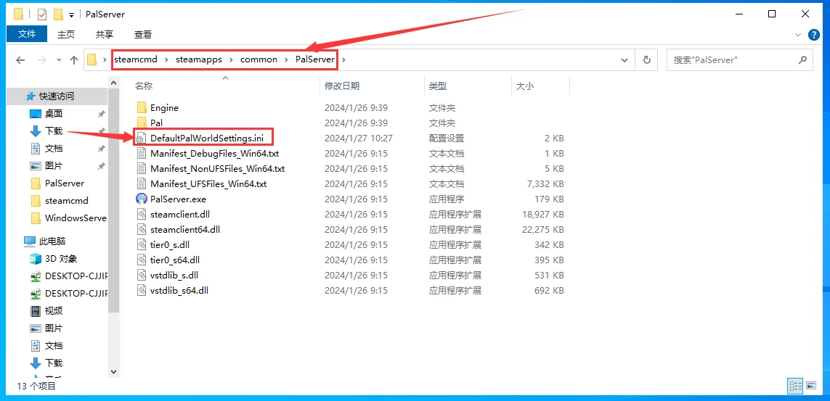Open the address bar history dropdown

[x=626, y=60]
